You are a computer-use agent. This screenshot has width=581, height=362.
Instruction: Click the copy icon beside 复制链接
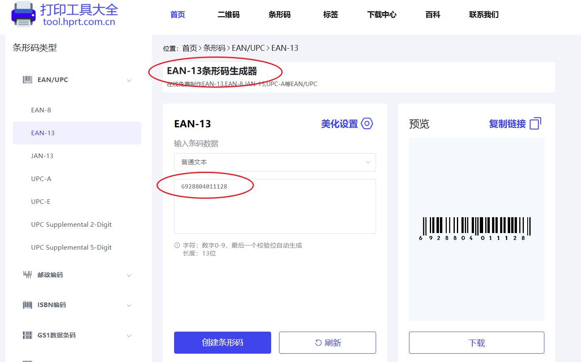tap(536, 124)
